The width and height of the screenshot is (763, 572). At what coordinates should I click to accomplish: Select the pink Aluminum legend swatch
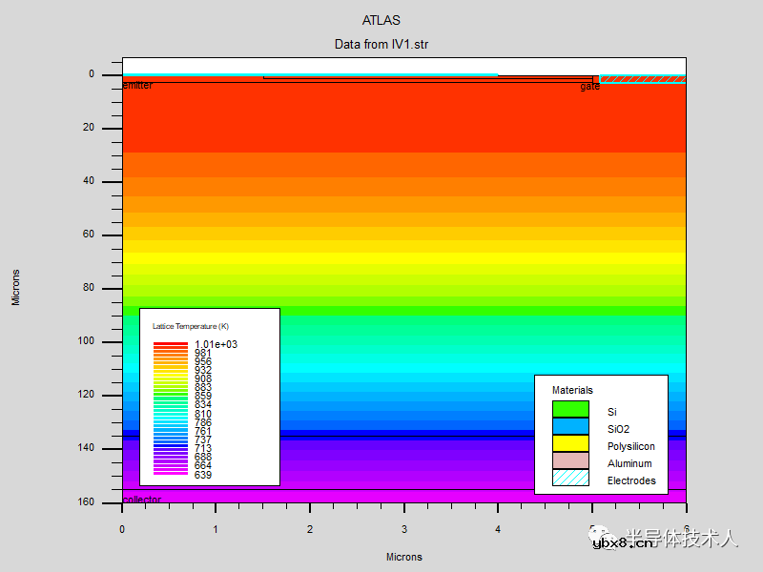pos(570,460)
